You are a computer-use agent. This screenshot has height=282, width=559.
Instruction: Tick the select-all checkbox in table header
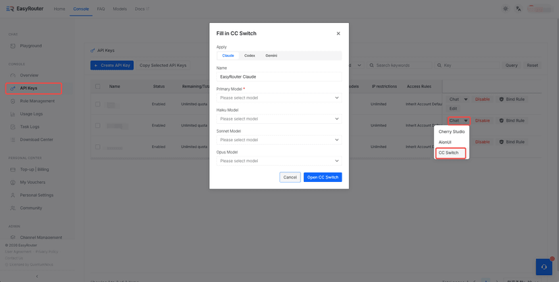click(x=98, y=87)
